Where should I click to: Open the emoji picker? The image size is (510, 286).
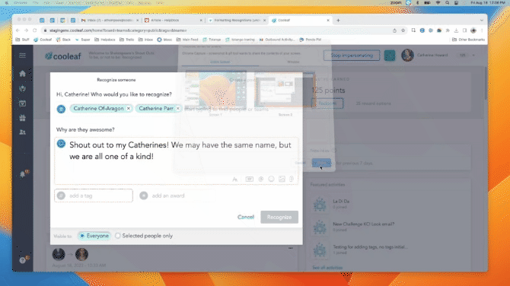tap(271, 179)
